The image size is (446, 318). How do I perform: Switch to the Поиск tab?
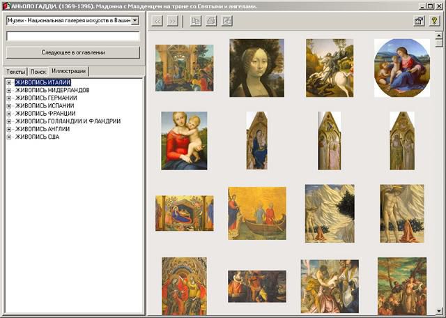tap(38, 72)
